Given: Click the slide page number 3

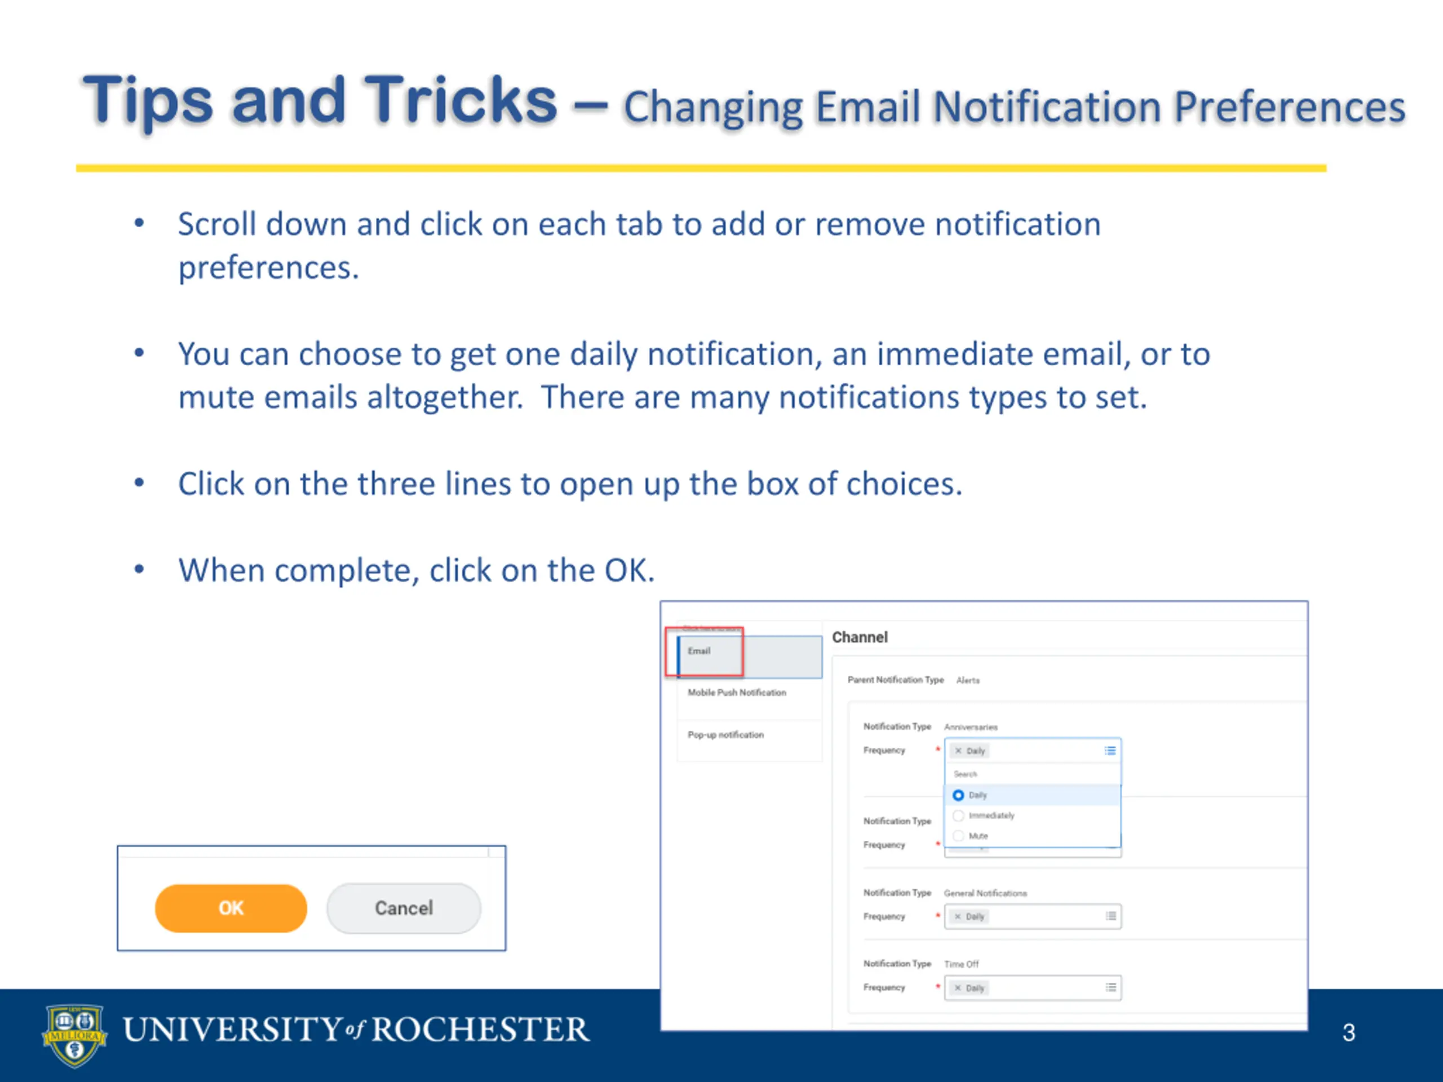Looking at the screenshot, I should 1349,1032.
